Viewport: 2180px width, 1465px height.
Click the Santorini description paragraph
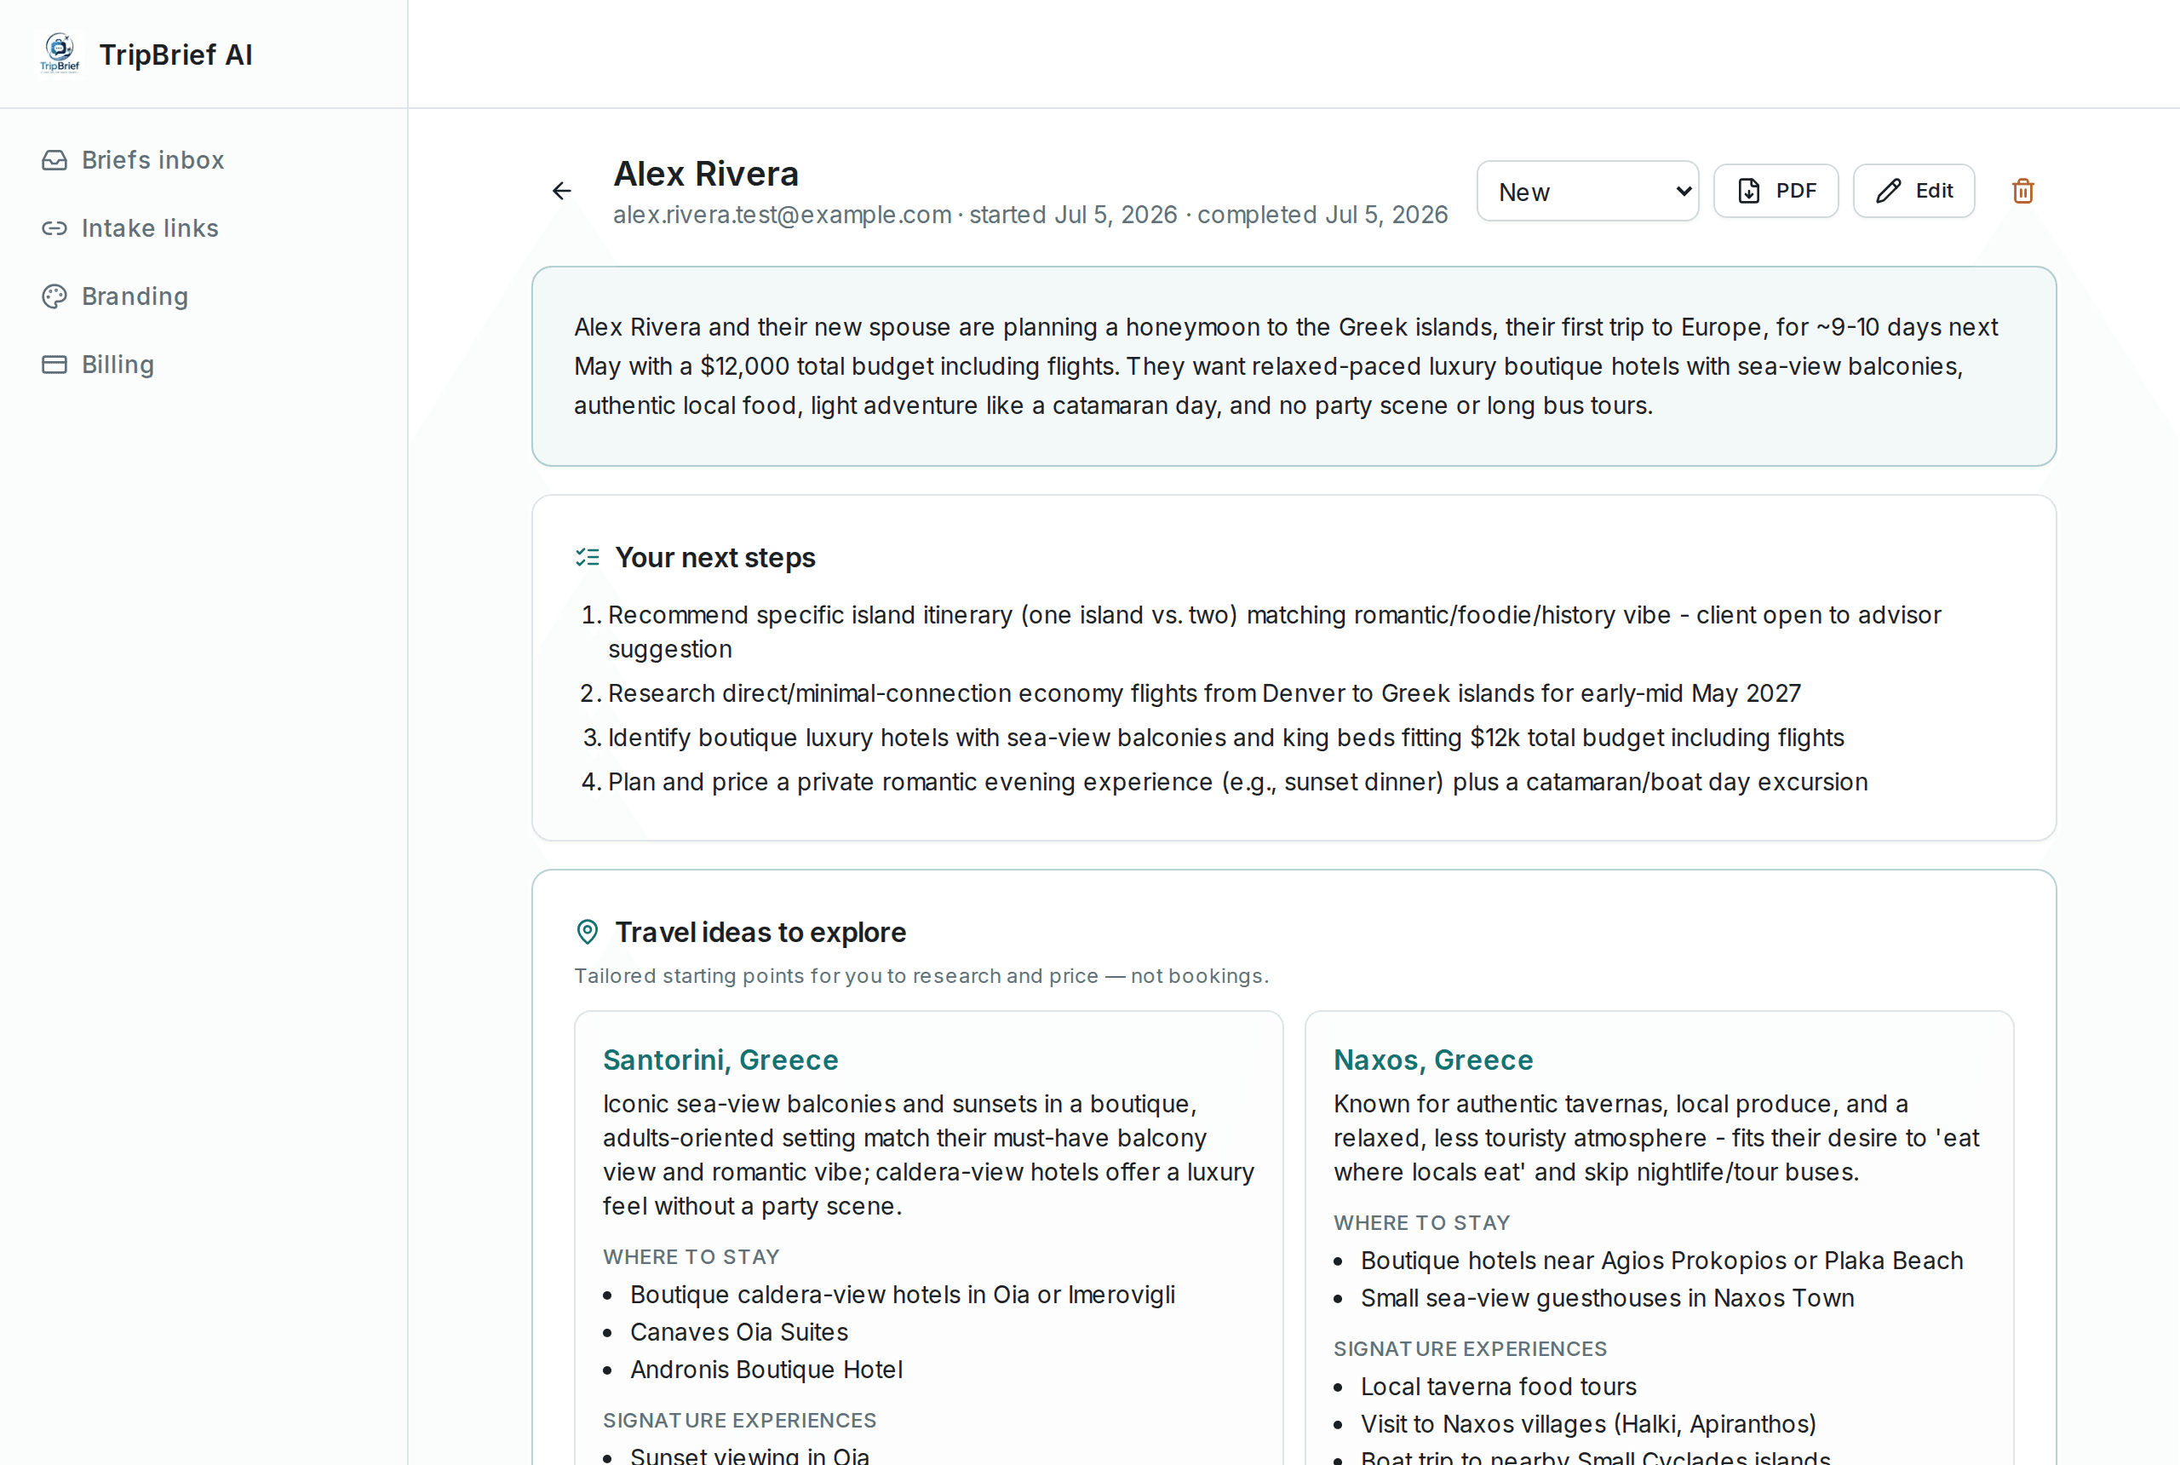pyautogui.click(x=928, y=1155)
